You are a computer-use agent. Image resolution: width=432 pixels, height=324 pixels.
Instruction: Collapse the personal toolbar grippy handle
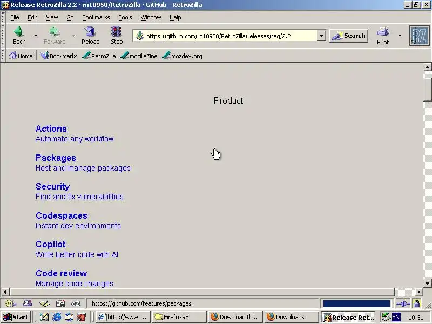[x=3, y=56]
